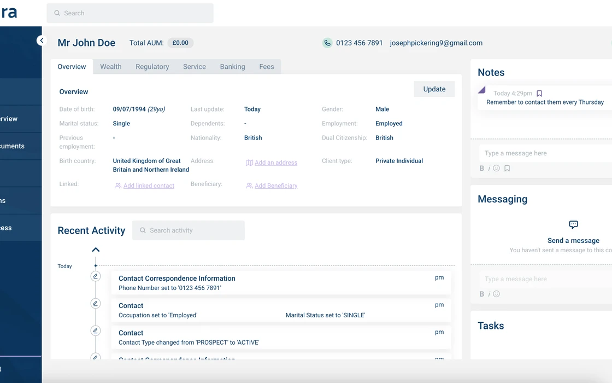
Task: Click the Send a message chat icon
Action: tap(573, 225)
